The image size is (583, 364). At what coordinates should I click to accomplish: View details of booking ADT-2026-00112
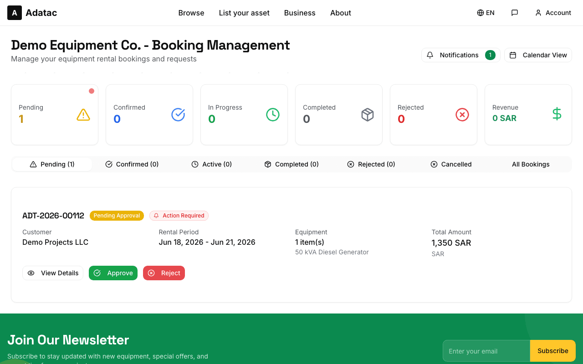pos(53,273)
